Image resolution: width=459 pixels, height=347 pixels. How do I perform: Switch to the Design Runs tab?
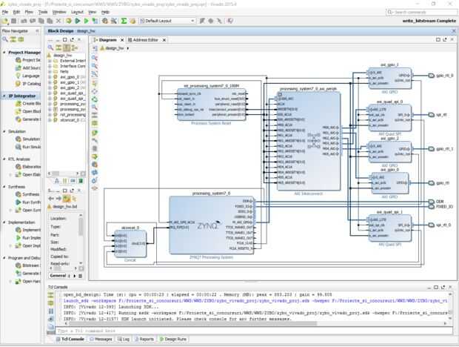[174, 339]
